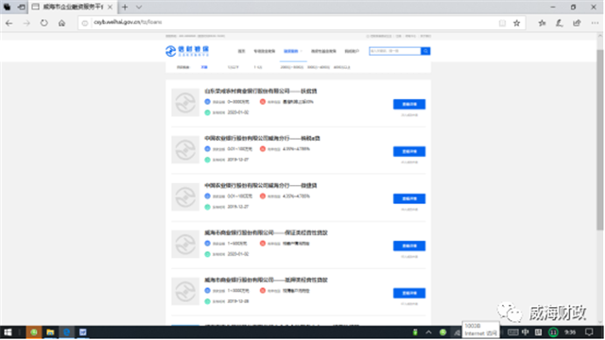605x340 pixels.
Task: Click the browser forward arrow
Action: coord(26,23)
